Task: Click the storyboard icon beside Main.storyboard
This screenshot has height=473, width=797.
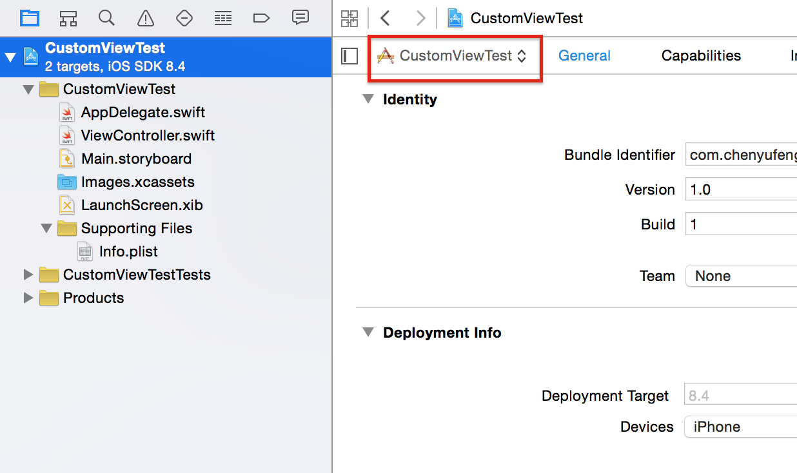Action: [67, 159]
